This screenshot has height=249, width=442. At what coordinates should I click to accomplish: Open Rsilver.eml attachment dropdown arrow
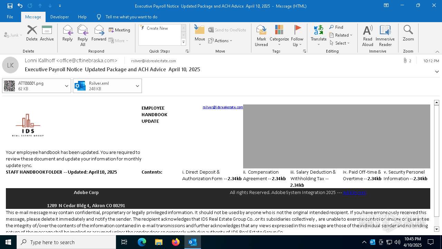tap(137, 86)
